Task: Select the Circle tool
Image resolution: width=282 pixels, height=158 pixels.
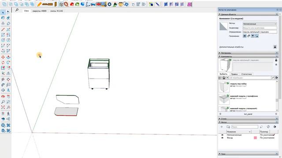Action: [x=3, y=40]
